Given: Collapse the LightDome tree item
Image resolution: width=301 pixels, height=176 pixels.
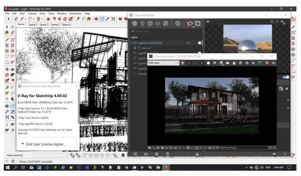Looking at the screenshot, I should click(132, 43).
